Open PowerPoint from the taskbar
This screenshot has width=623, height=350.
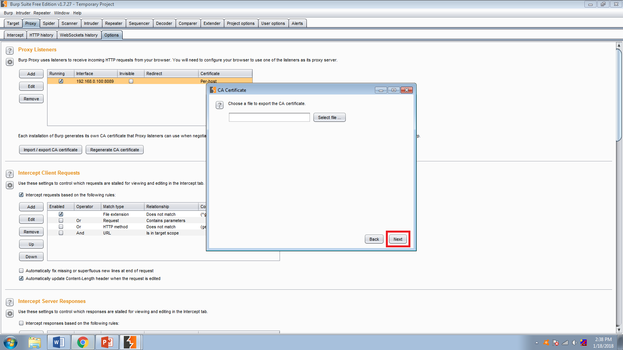(x=107, y=343)
